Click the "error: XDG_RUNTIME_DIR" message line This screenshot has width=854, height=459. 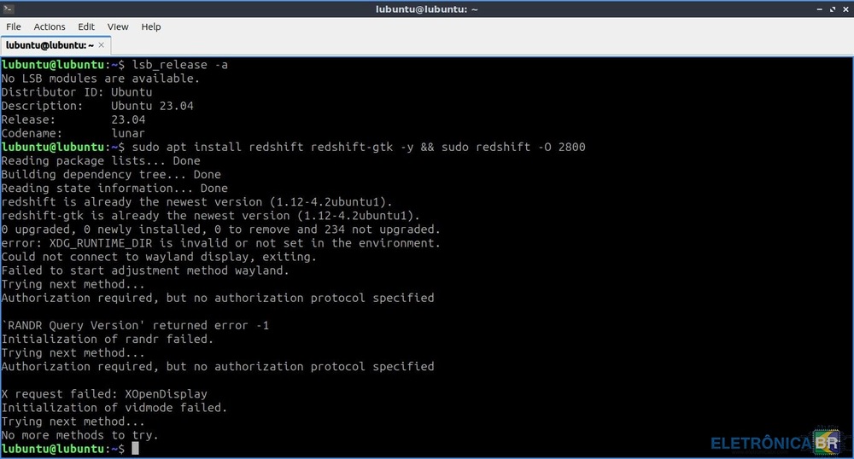(220, 242)
